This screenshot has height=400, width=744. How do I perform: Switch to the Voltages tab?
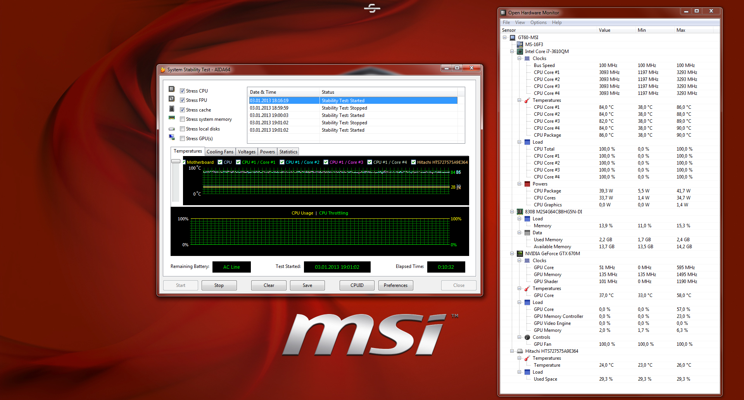(247, 152)
